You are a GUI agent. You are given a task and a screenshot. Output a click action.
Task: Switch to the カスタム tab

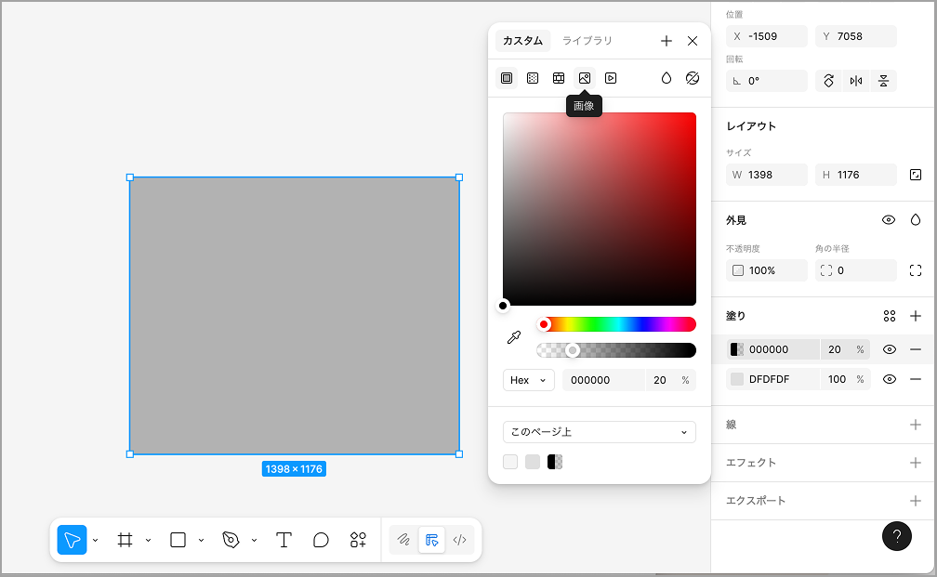pos(522,41)
